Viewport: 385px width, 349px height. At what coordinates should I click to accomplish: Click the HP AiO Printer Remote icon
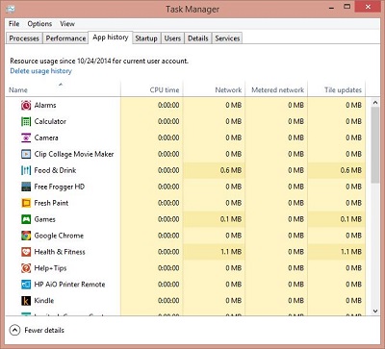pos(26,285)
